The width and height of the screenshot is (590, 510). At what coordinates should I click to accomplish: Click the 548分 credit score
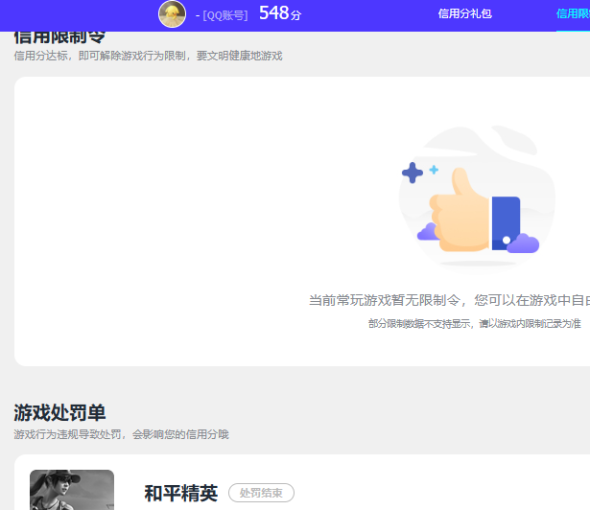pyautogui.click(x=280, y=13)
